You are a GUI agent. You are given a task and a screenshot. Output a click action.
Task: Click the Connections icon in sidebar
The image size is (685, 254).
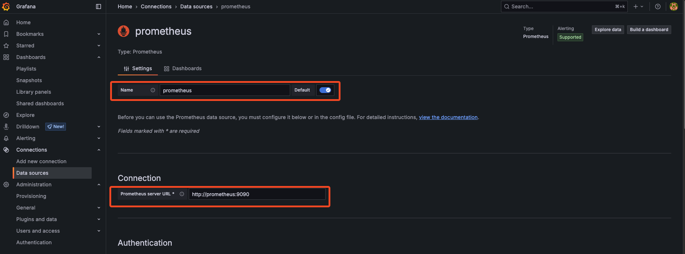6,150
